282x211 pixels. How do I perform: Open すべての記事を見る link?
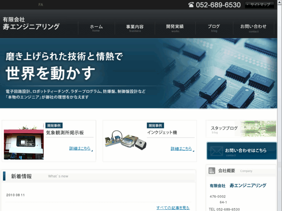[x=173, y=208]
